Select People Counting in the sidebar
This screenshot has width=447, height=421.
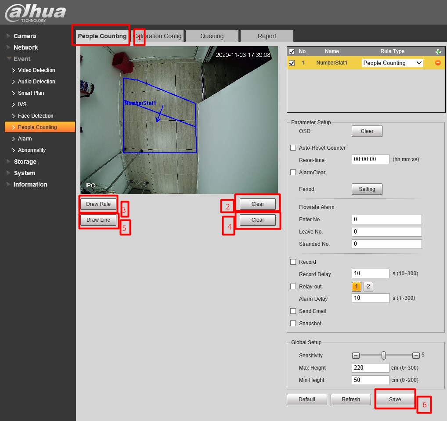(40, 127)
